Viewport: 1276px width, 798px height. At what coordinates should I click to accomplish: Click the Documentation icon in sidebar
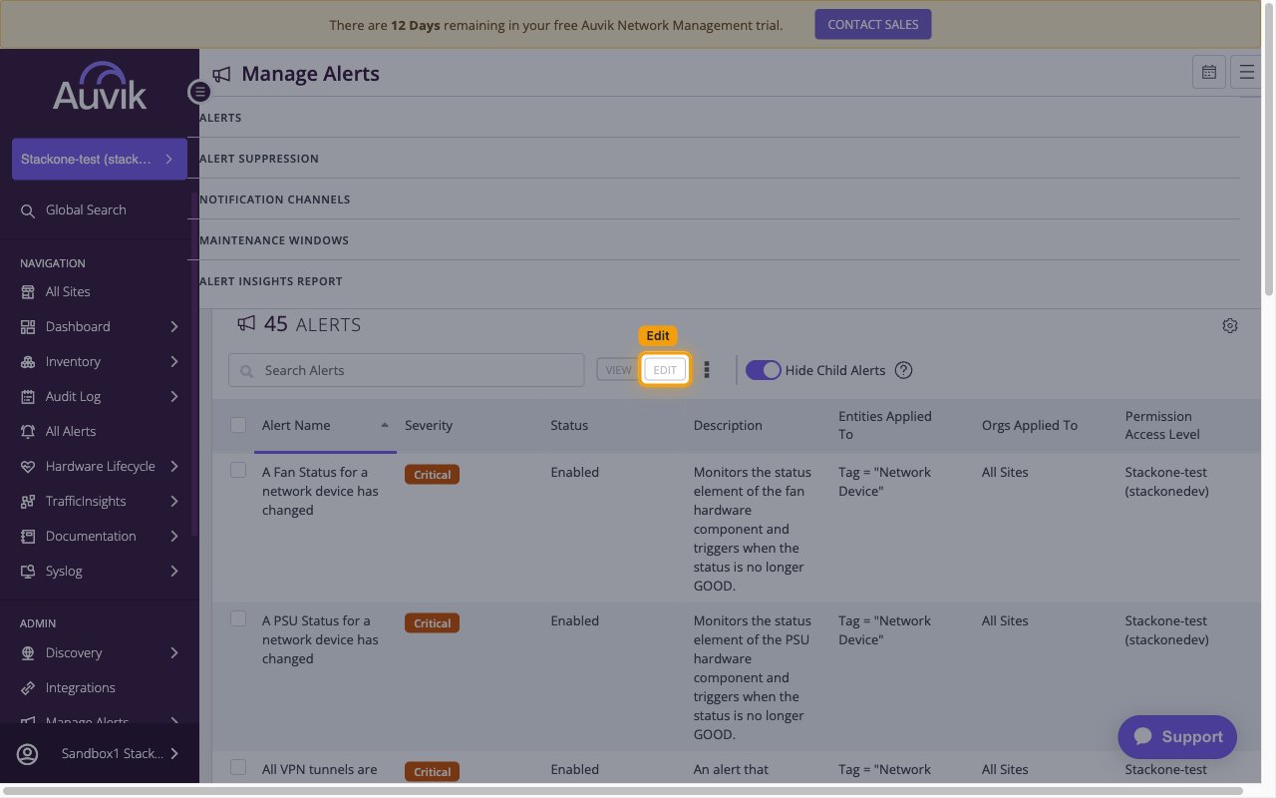[x=28, y=537]
